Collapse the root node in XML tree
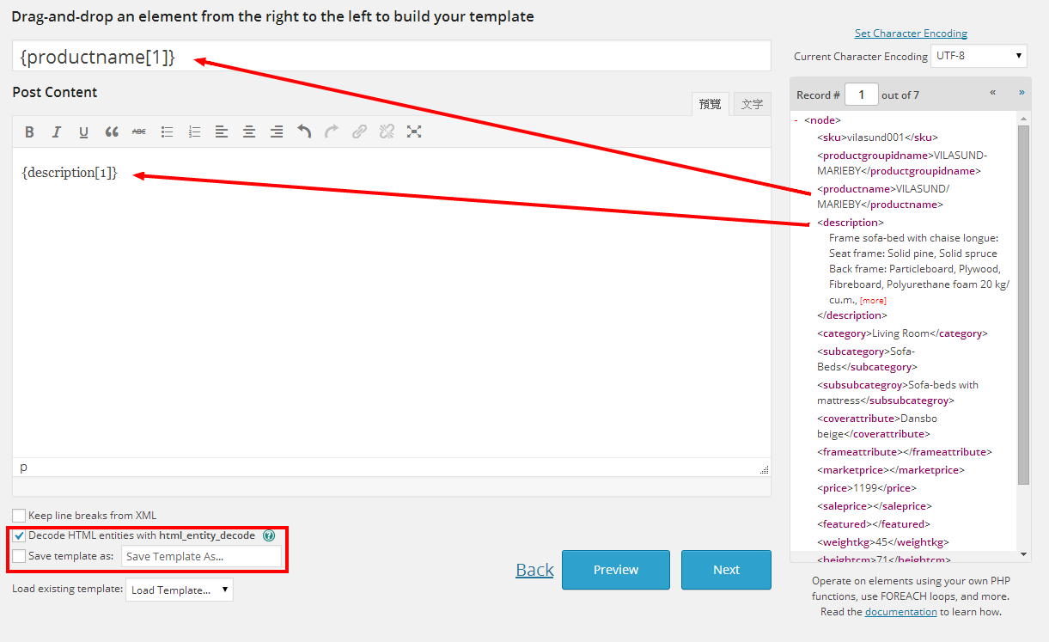The height and width of the screenshot is (642, 1049). click(796, 121)
